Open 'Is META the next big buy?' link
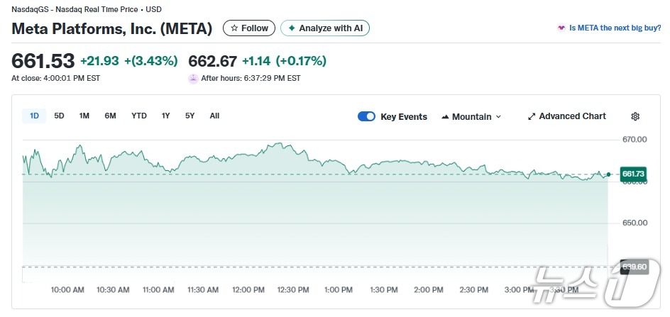Screen dimensions: 670x317 point(614,28)
